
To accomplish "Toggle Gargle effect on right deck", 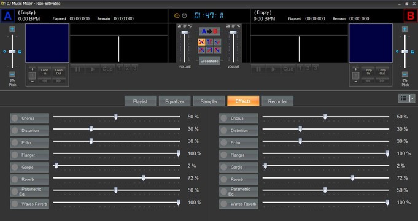I will tap(239, 167).
